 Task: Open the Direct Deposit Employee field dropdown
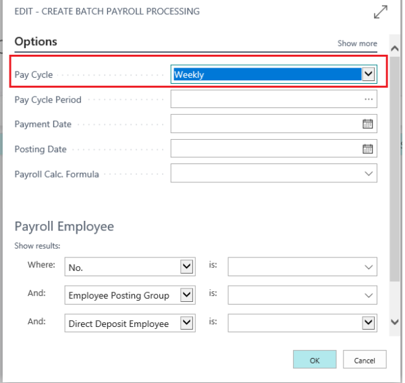pyautogui.click(x=186, y=323)
